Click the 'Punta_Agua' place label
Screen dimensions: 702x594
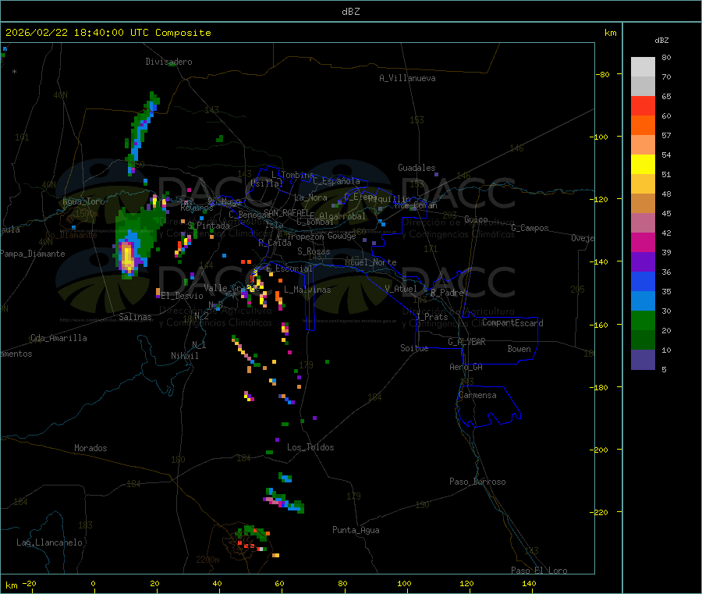coord(356,530)
